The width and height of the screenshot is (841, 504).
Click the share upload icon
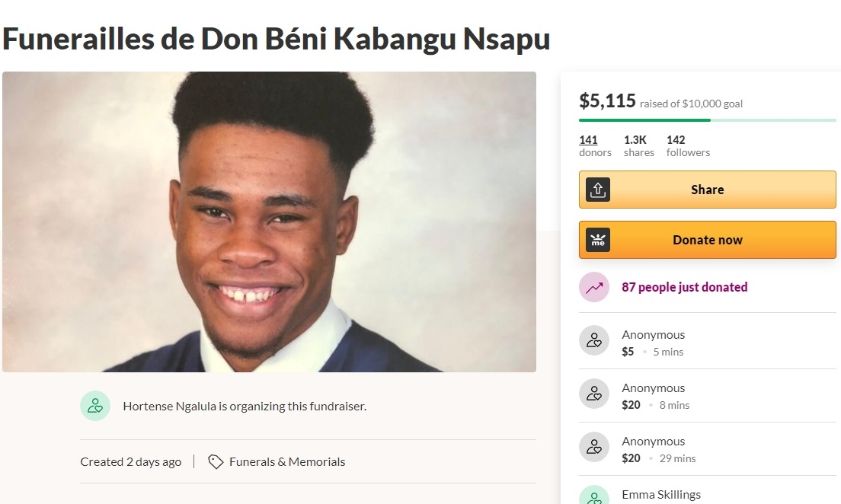point(597,190)
